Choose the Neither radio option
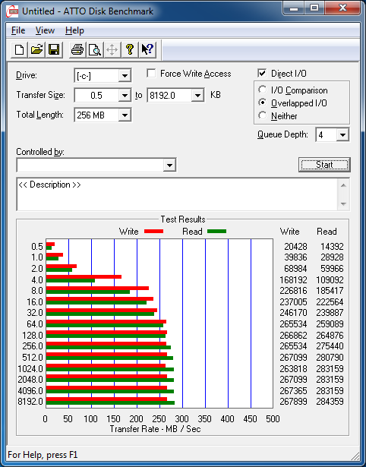This screenshot has height=467, width=366. [263, 115]
